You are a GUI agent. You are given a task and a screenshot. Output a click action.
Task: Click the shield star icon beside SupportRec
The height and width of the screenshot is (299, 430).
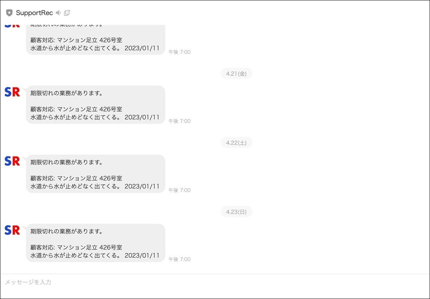[9, 13]
